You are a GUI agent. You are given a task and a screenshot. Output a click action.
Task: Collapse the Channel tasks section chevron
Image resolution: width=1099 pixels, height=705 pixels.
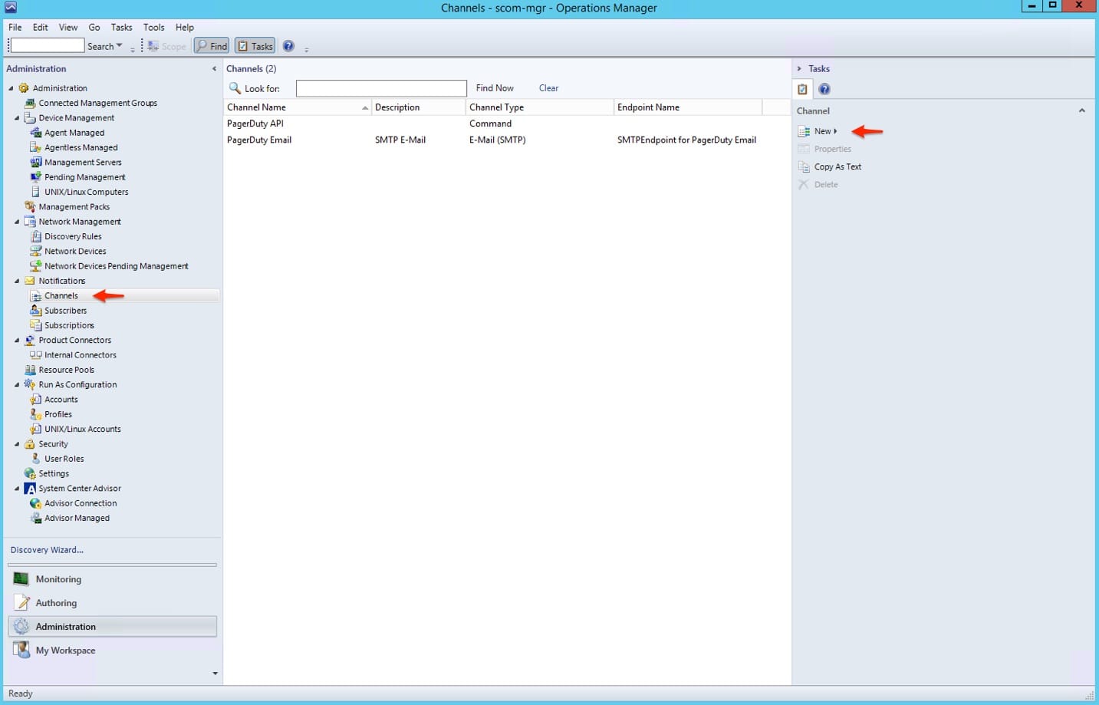1082,110
